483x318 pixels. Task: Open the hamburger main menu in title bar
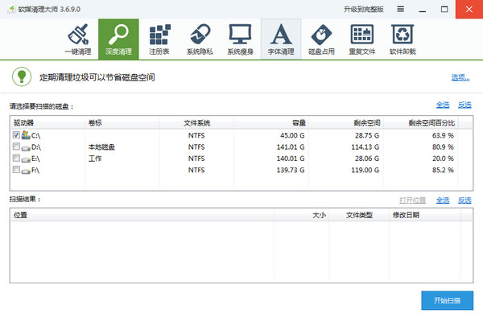[400, 9]
